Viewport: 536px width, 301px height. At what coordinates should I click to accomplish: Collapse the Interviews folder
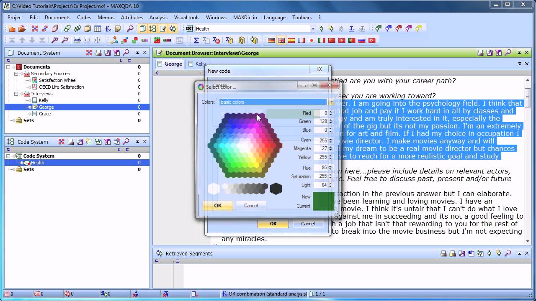click(16, 94)
